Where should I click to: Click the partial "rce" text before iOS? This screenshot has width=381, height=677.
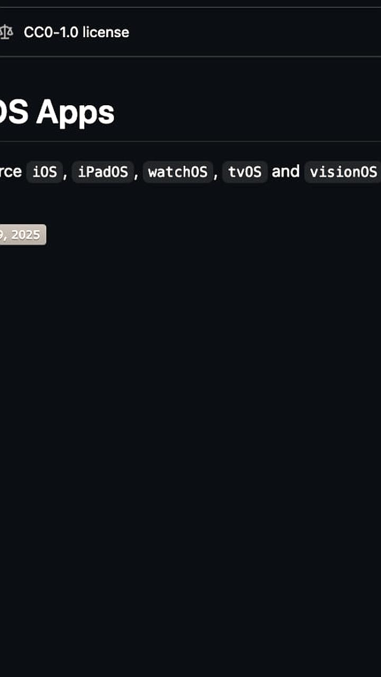[x=11, y=172]
